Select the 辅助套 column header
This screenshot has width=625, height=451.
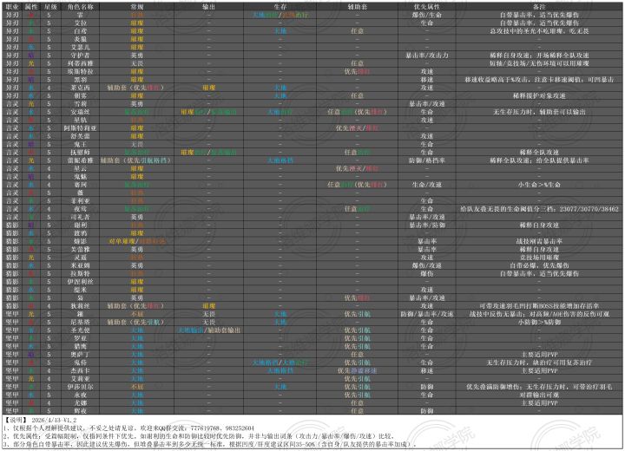pos(357,7)
